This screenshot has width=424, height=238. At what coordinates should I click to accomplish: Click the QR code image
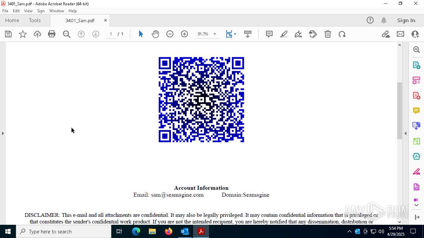(201, 99)
